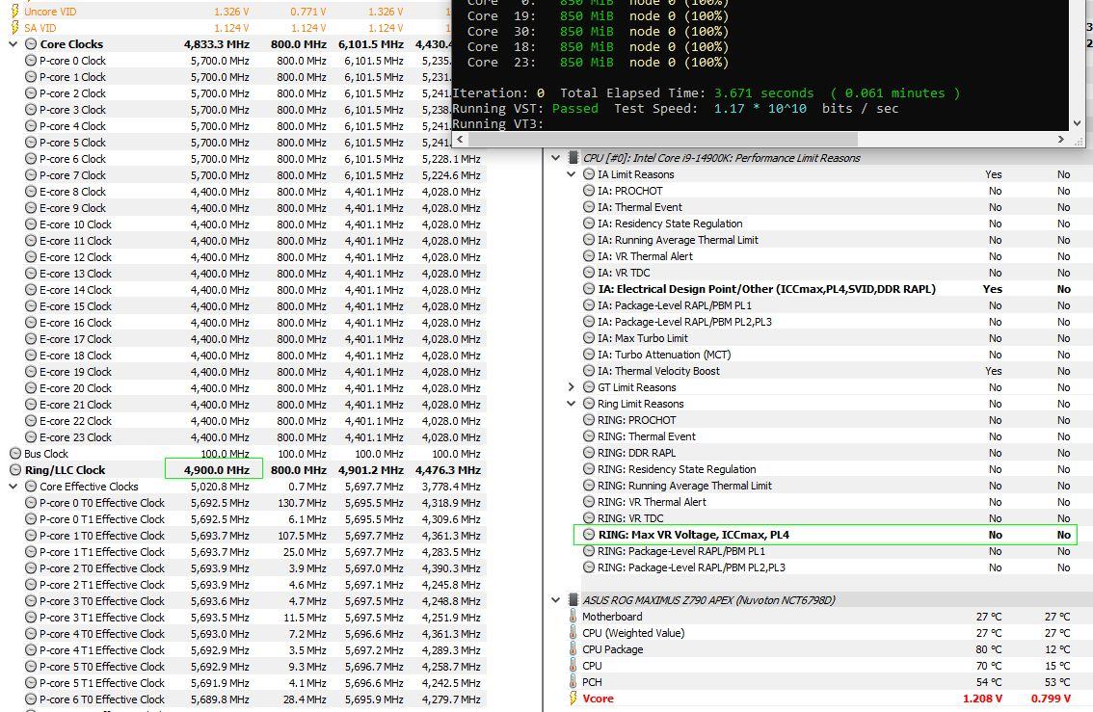Viewport: 1093px width, 712px height.
Task: Click the icon beside GT Limit Reasons
Action: tap(589, 387)
